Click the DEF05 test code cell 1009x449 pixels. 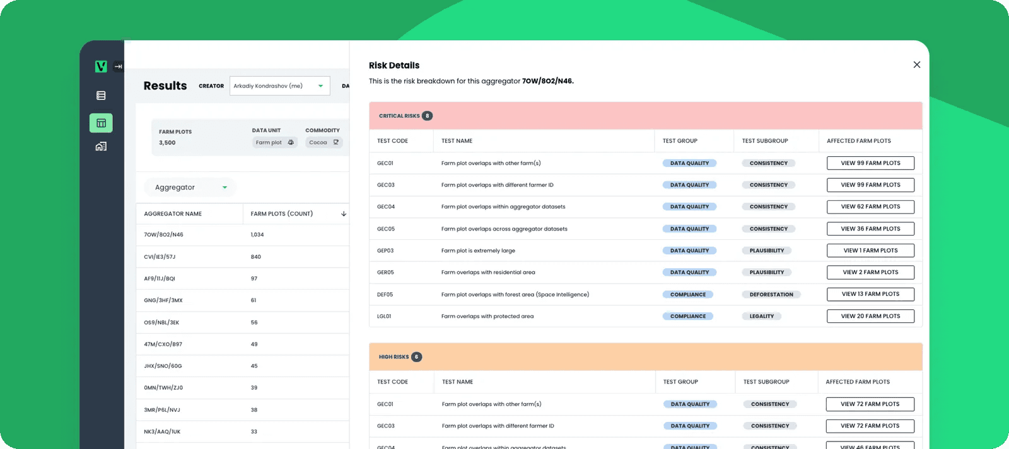[x=385, y=295]
